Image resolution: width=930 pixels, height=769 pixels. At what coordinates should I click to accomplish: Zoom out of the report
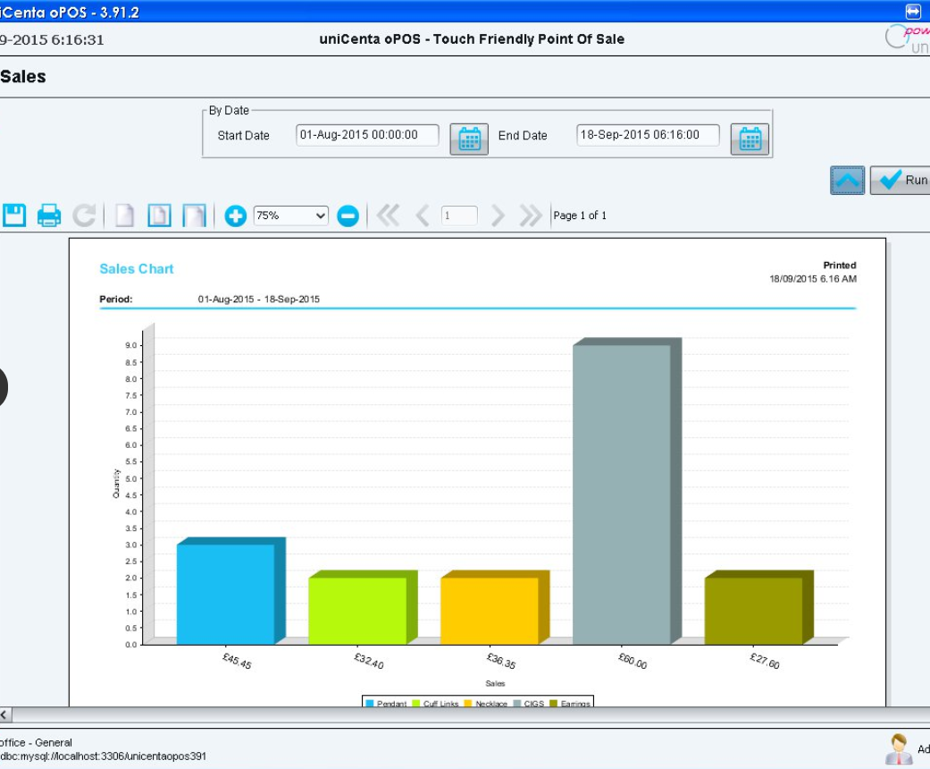[348, 215]
